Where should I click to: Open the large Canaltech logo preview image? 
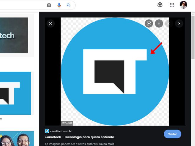tap(115, 71)
